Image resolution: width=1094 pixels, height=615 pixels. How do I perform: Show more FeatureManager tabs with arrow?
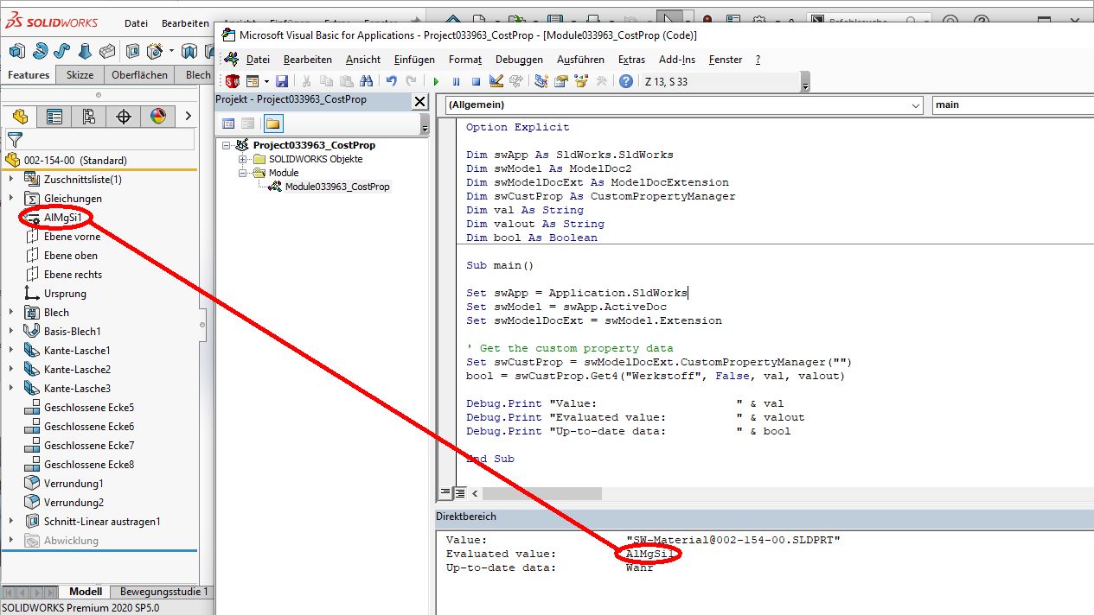pyautogui.click(x=188, y=116)
